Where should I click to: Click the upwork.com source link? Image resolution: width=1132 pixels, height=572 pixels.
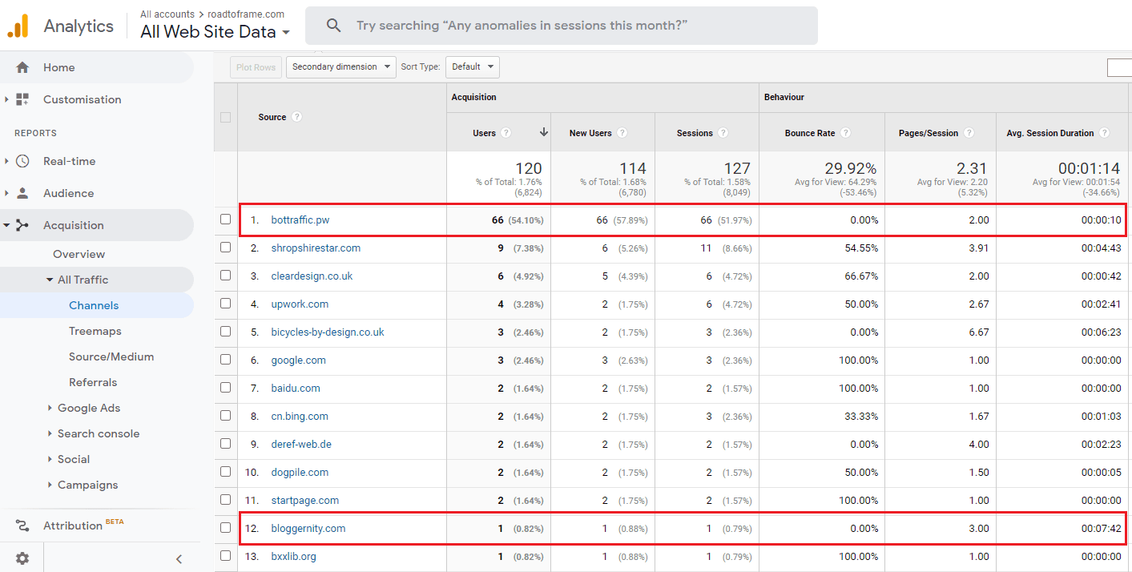(300, 304)
